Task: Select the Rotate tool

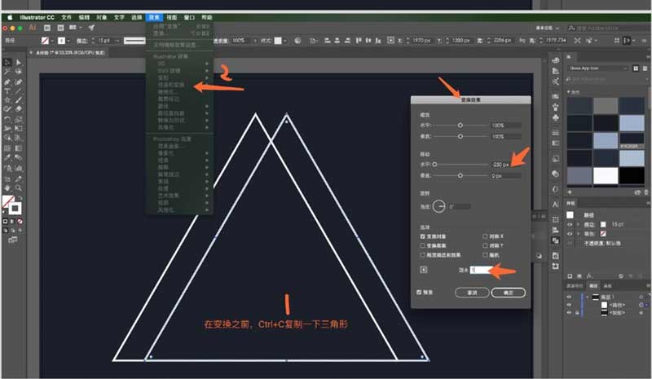Action: pyautogui.click(x=7, y=119)
